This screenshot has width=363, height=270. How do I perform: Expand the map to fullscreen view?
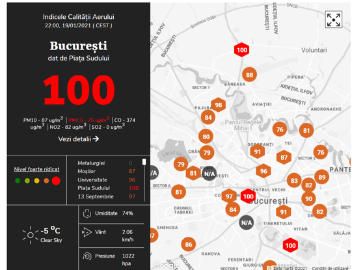coord(333,20)
